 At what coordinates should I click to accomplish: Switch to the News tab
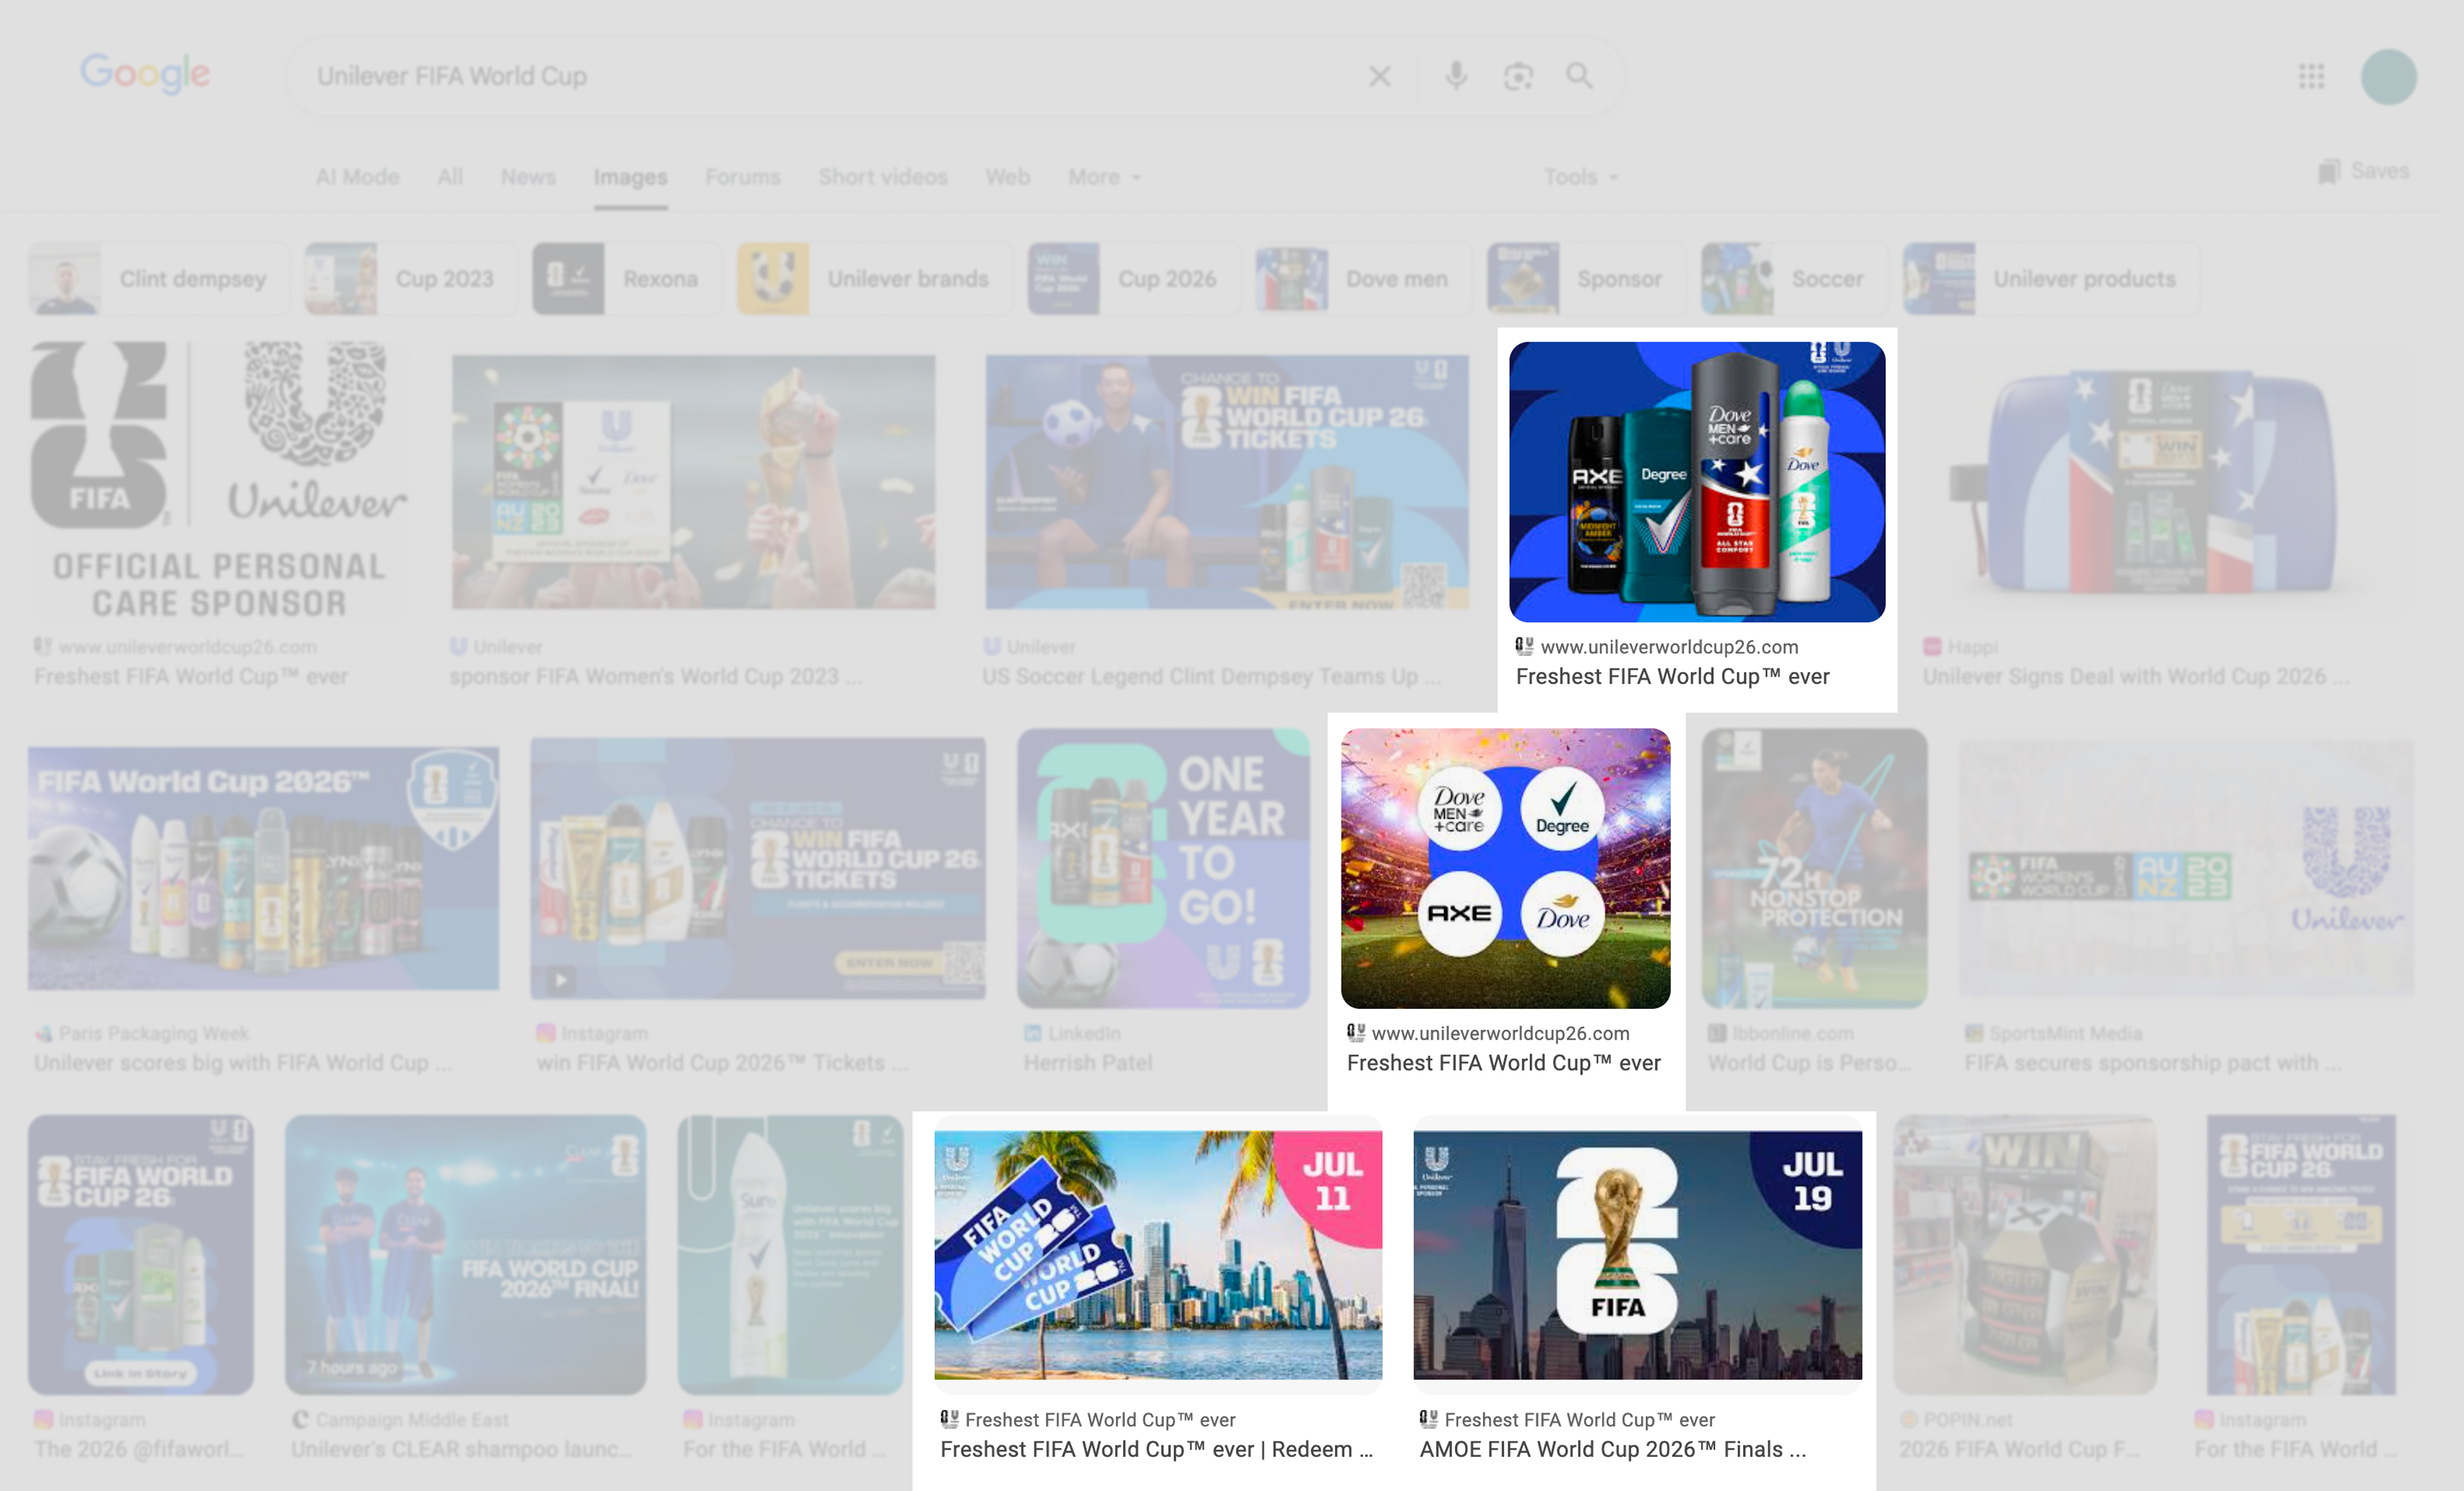point(528,177)
